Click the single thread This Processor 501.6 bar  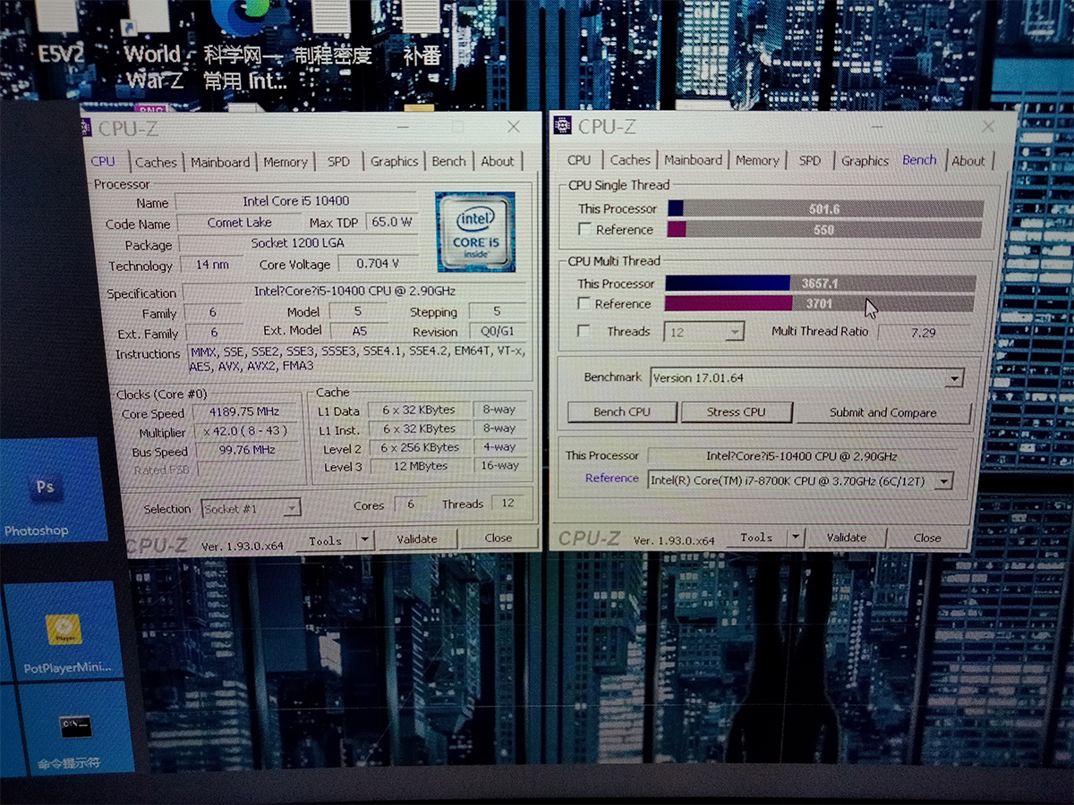click(x=824, y=208)
